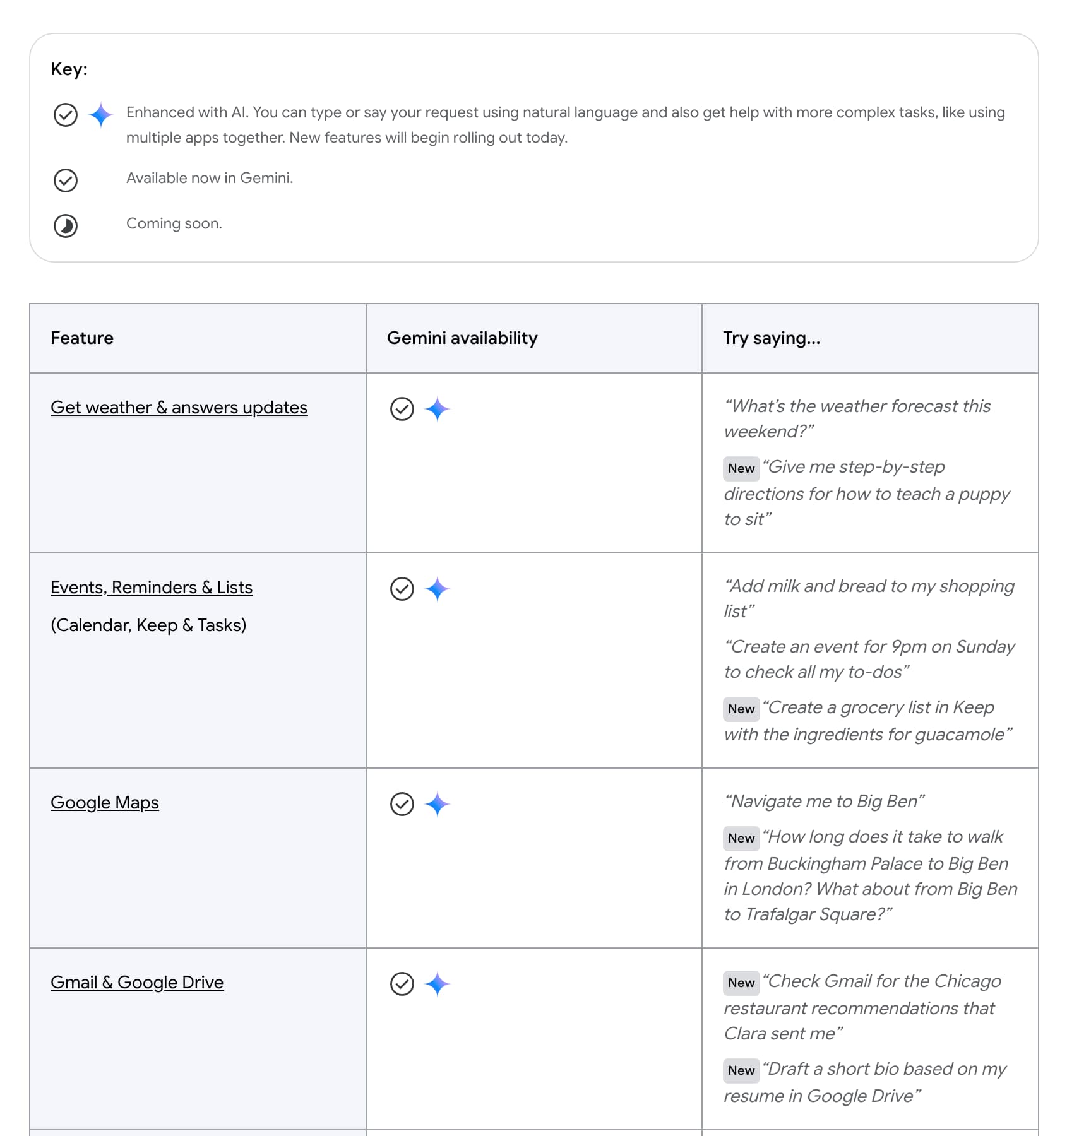Click the sparkle icon in Events, Reminders row

pos(437,589)
